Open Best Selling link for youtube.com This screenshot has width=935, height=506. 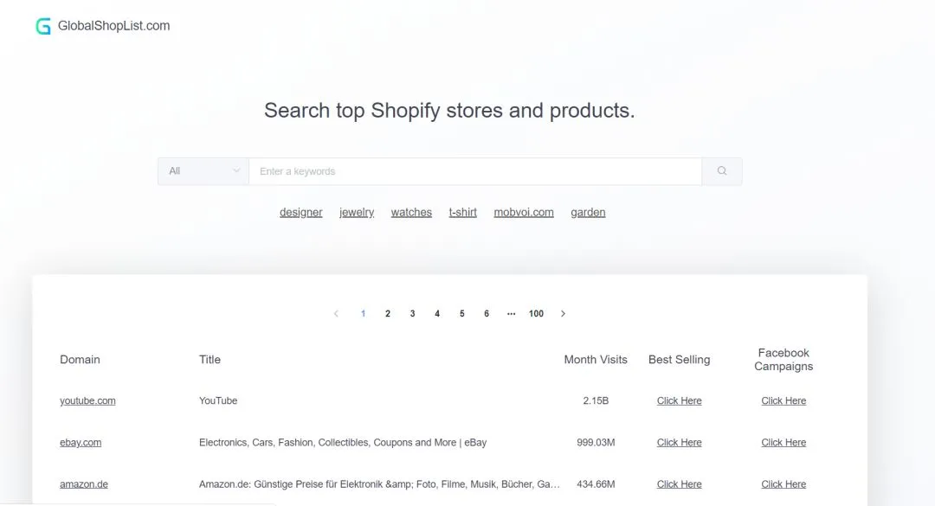tap(680, 400)
